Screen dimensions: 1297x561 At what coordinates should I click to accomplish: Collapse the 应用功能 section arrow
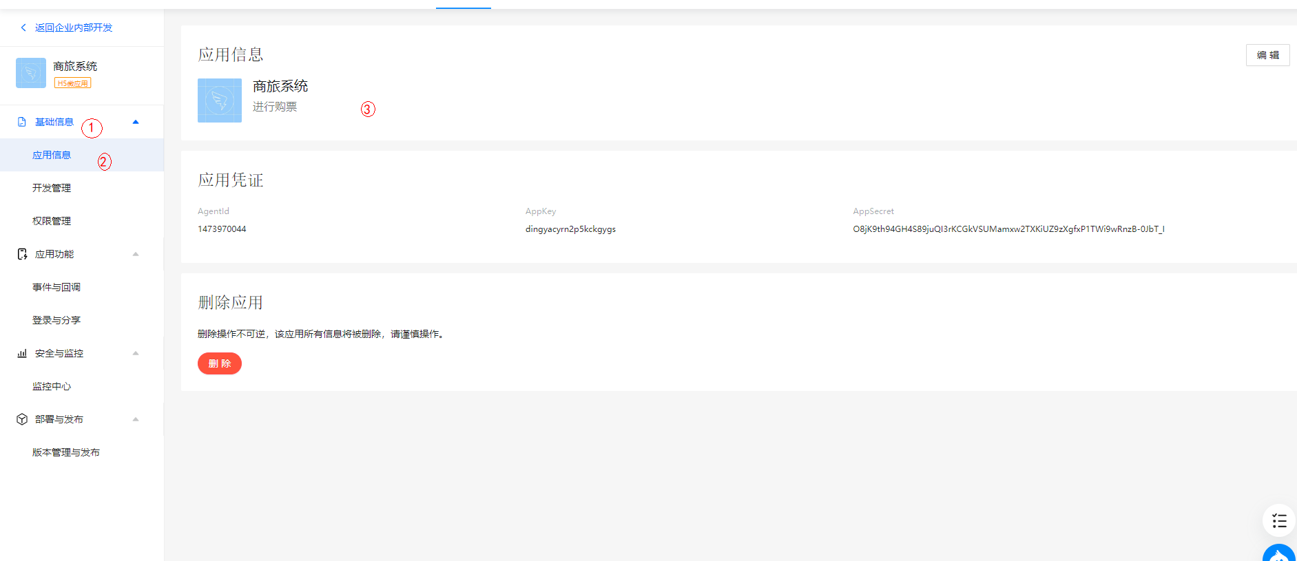[136, 254]
